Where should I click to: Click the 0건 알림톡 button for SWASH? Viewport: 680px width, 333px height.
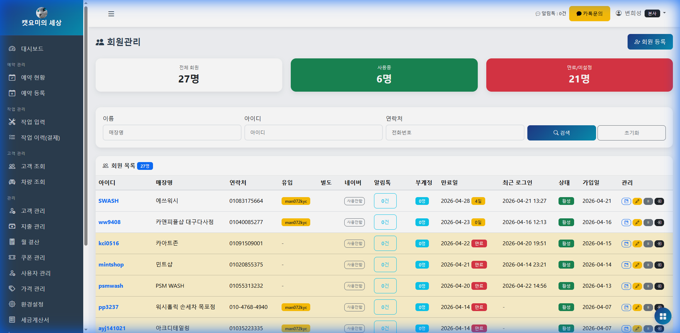pos(385,201)
